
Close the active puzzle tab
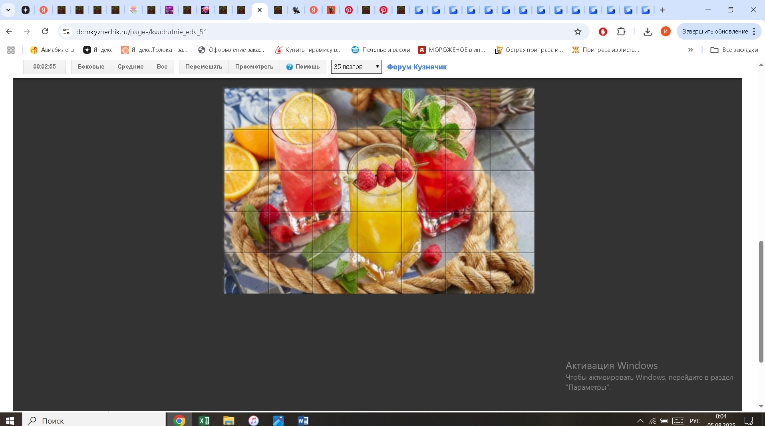(x=260, y=10)
